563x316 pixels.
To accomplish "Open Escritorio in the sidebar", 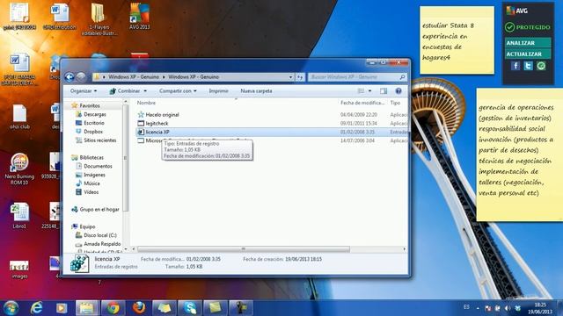I will click(x=94, y=123).
